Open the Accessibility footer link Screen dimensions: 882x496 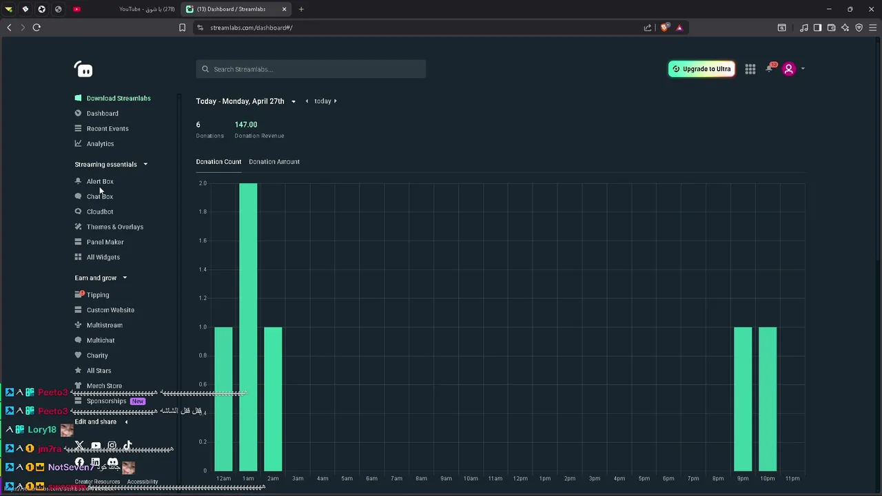point(143,482)
